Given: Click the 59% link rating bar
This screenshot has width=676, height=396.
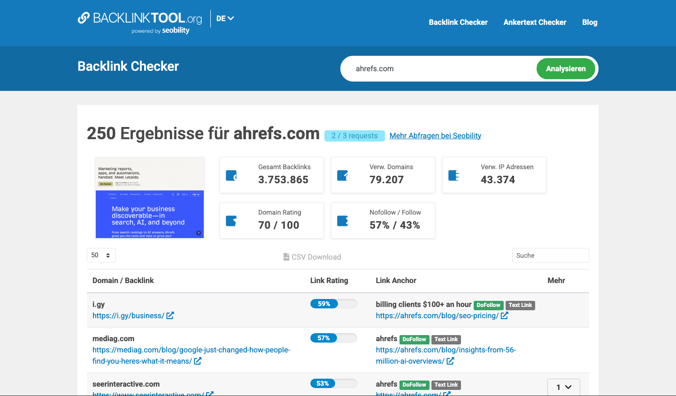Looking at the screenshot, I should coord(334,304).
